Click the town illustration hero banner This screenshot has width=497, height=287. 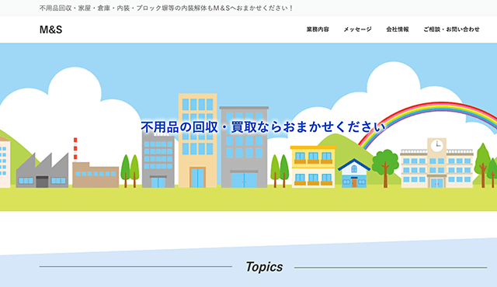(248, 127)
